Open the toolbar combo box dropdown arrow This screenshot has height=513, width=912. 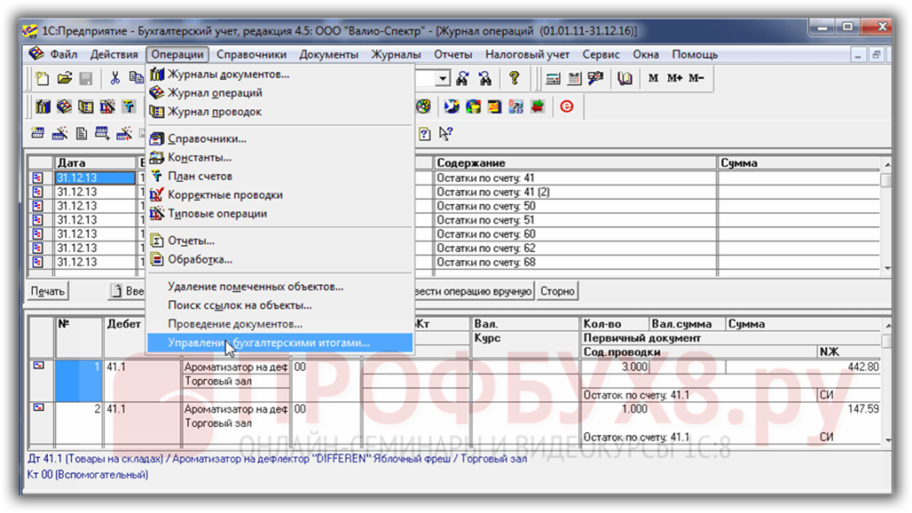pyautogui.click(x=444, y=78)
